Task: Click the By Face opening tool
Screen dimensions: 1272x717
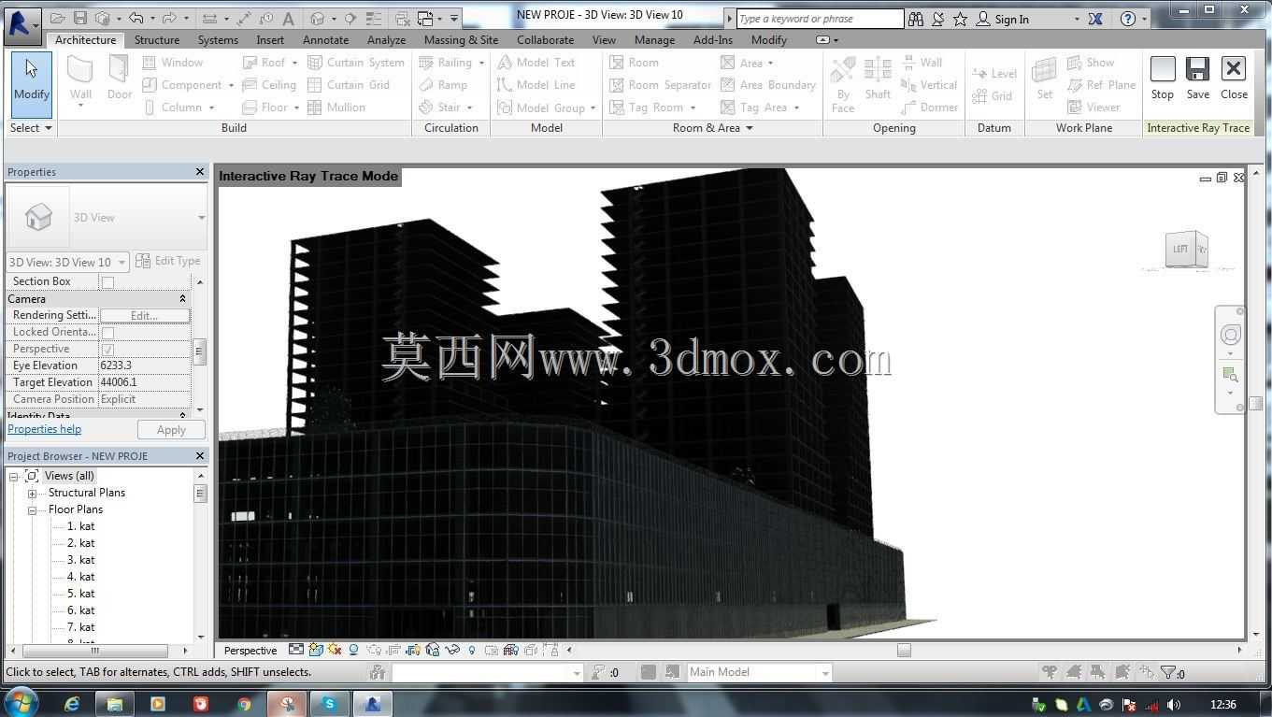Action: pyautogui.click(x=843, y=84)
